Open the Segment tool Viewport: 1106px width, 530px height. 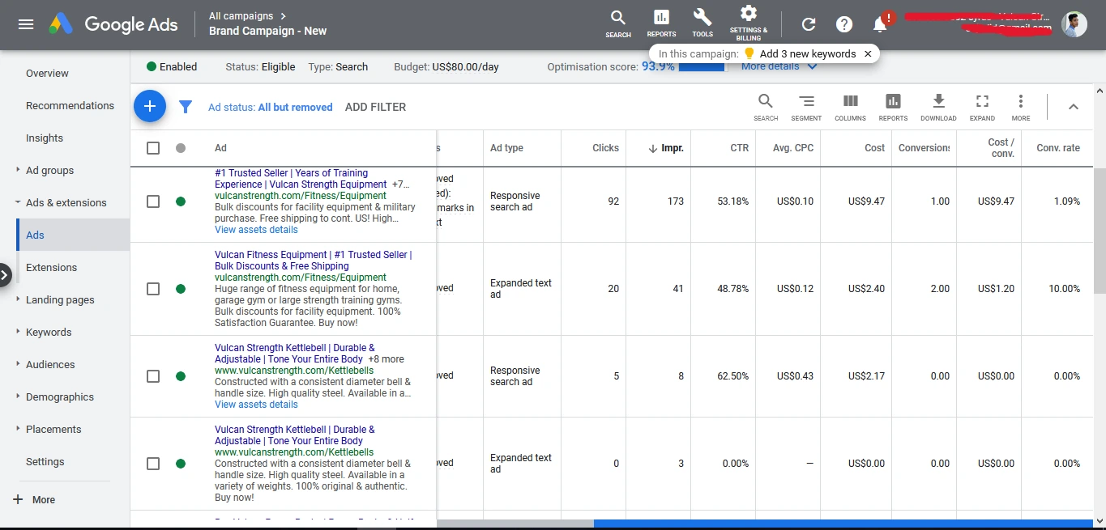[806, 107]
